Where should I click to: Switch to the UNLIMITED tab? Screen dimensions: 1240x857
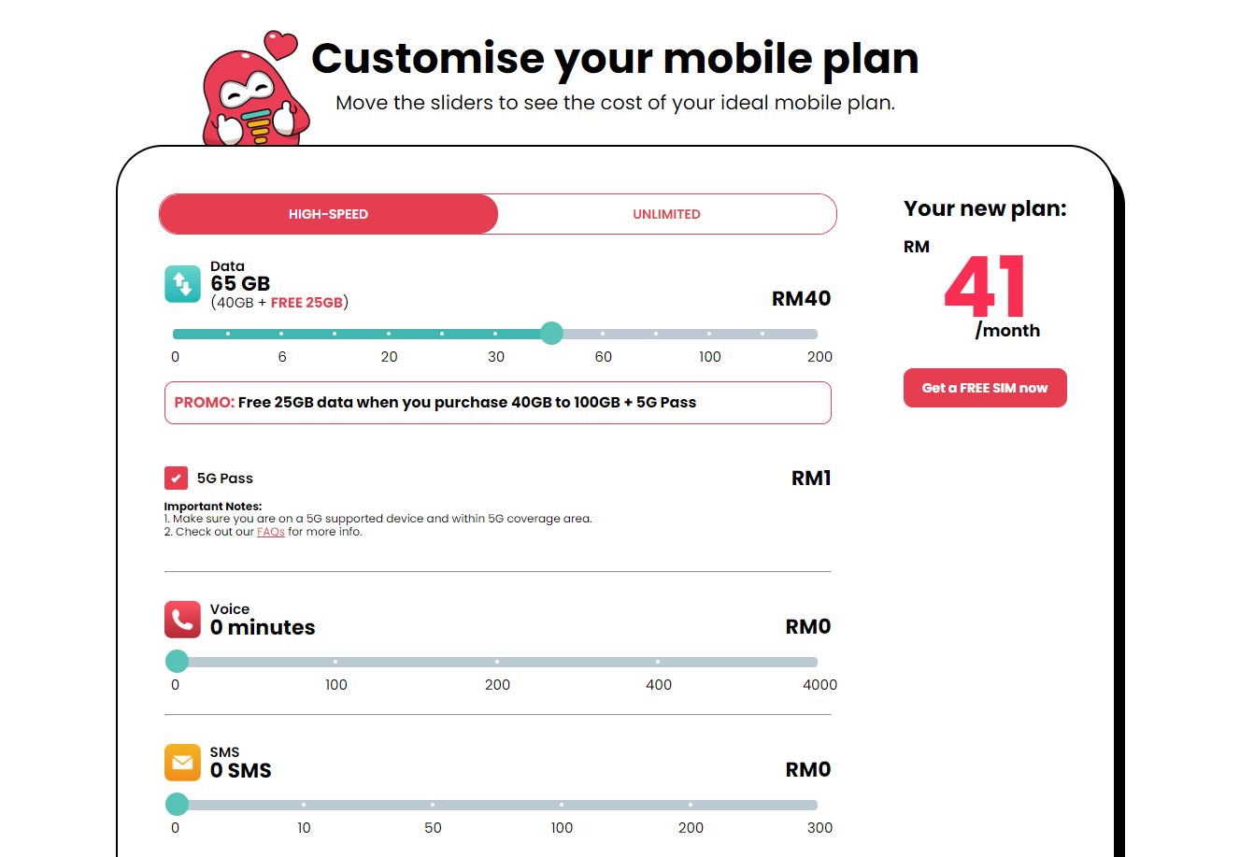click(666, 214)
